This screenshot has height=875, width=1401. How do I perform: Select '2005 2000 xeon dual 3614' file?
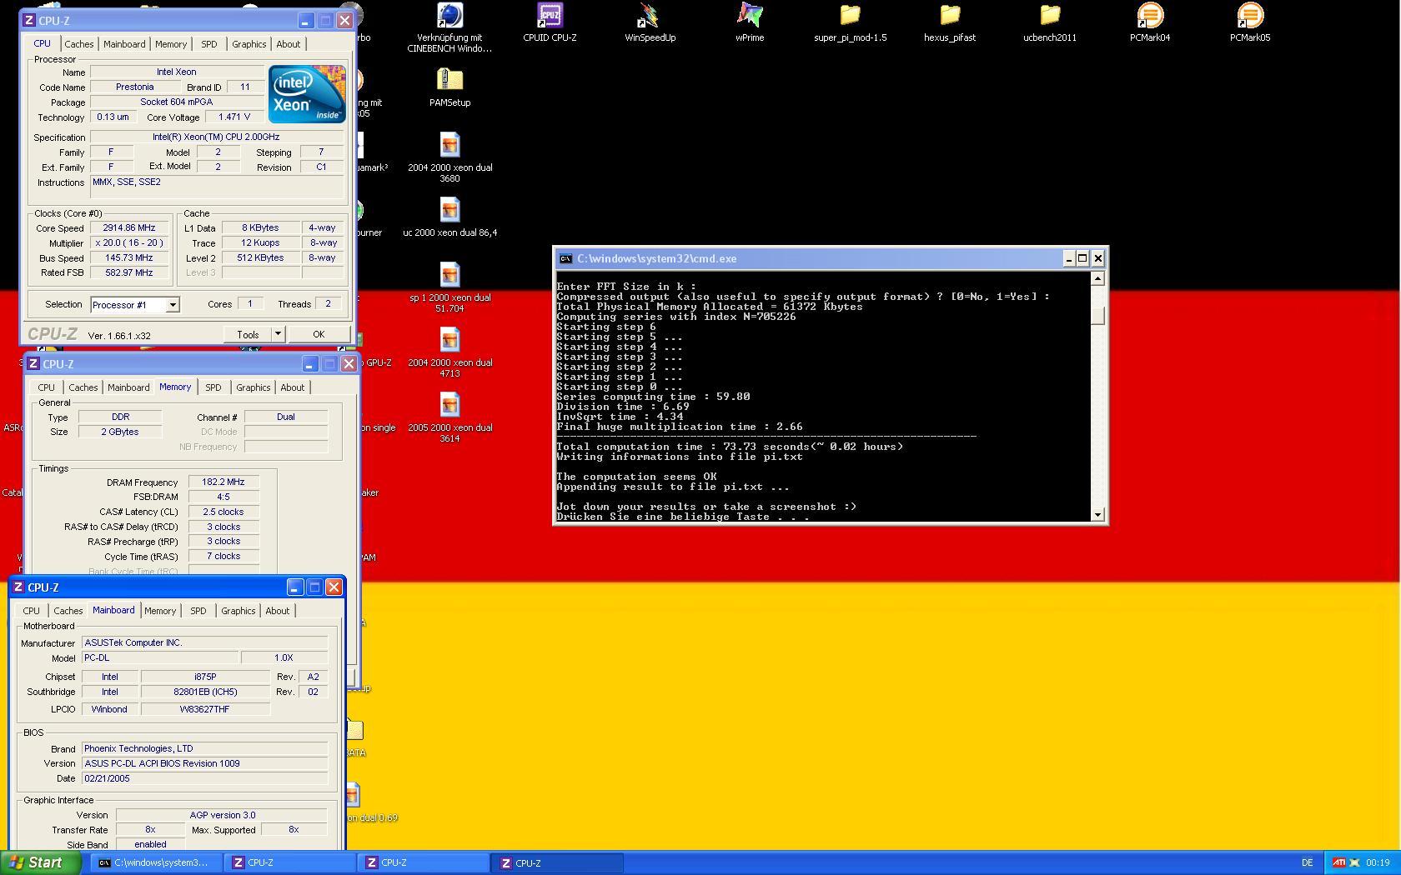coord(449,406)
